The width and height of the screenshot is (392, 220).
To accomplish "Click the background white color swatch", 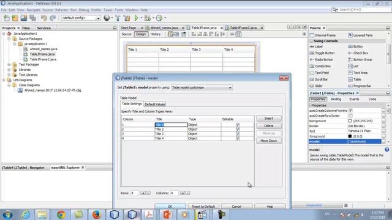I will 350,121.
